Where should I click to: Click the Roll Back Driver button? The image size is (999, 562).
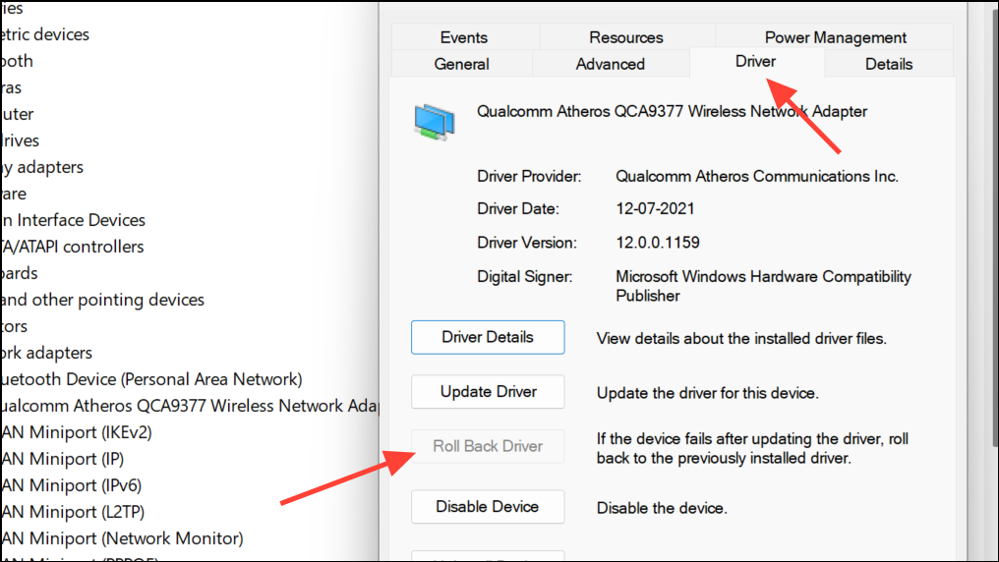click(x=488, y=446)
